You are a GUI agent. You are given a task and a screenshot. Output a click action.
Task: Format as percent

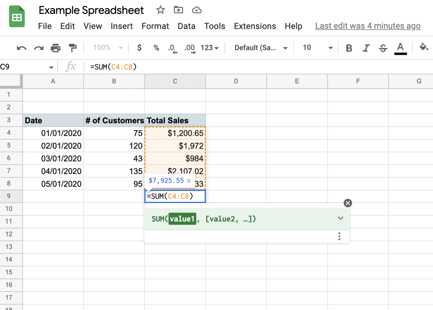pos(156,48)
